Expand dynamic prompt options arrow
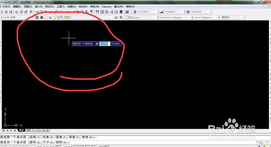The height and width of the screenshot is (147, 271). (x=97, y=44)
